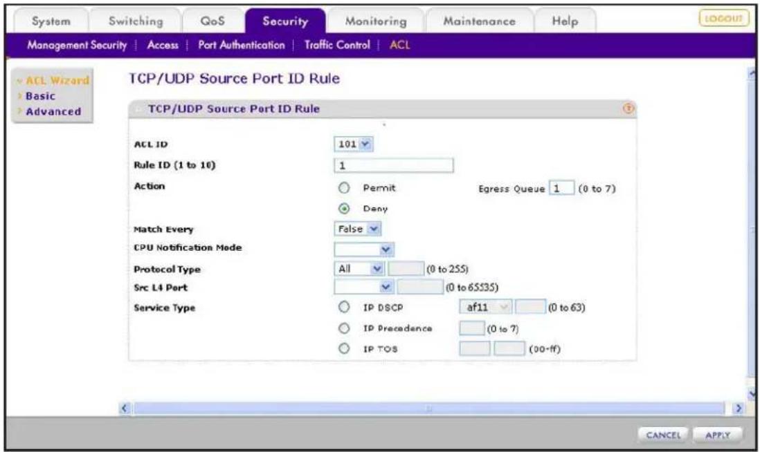Screen dimensions: 760x452
Task: Click the IP Precedence value field
Action: point(471,328)
